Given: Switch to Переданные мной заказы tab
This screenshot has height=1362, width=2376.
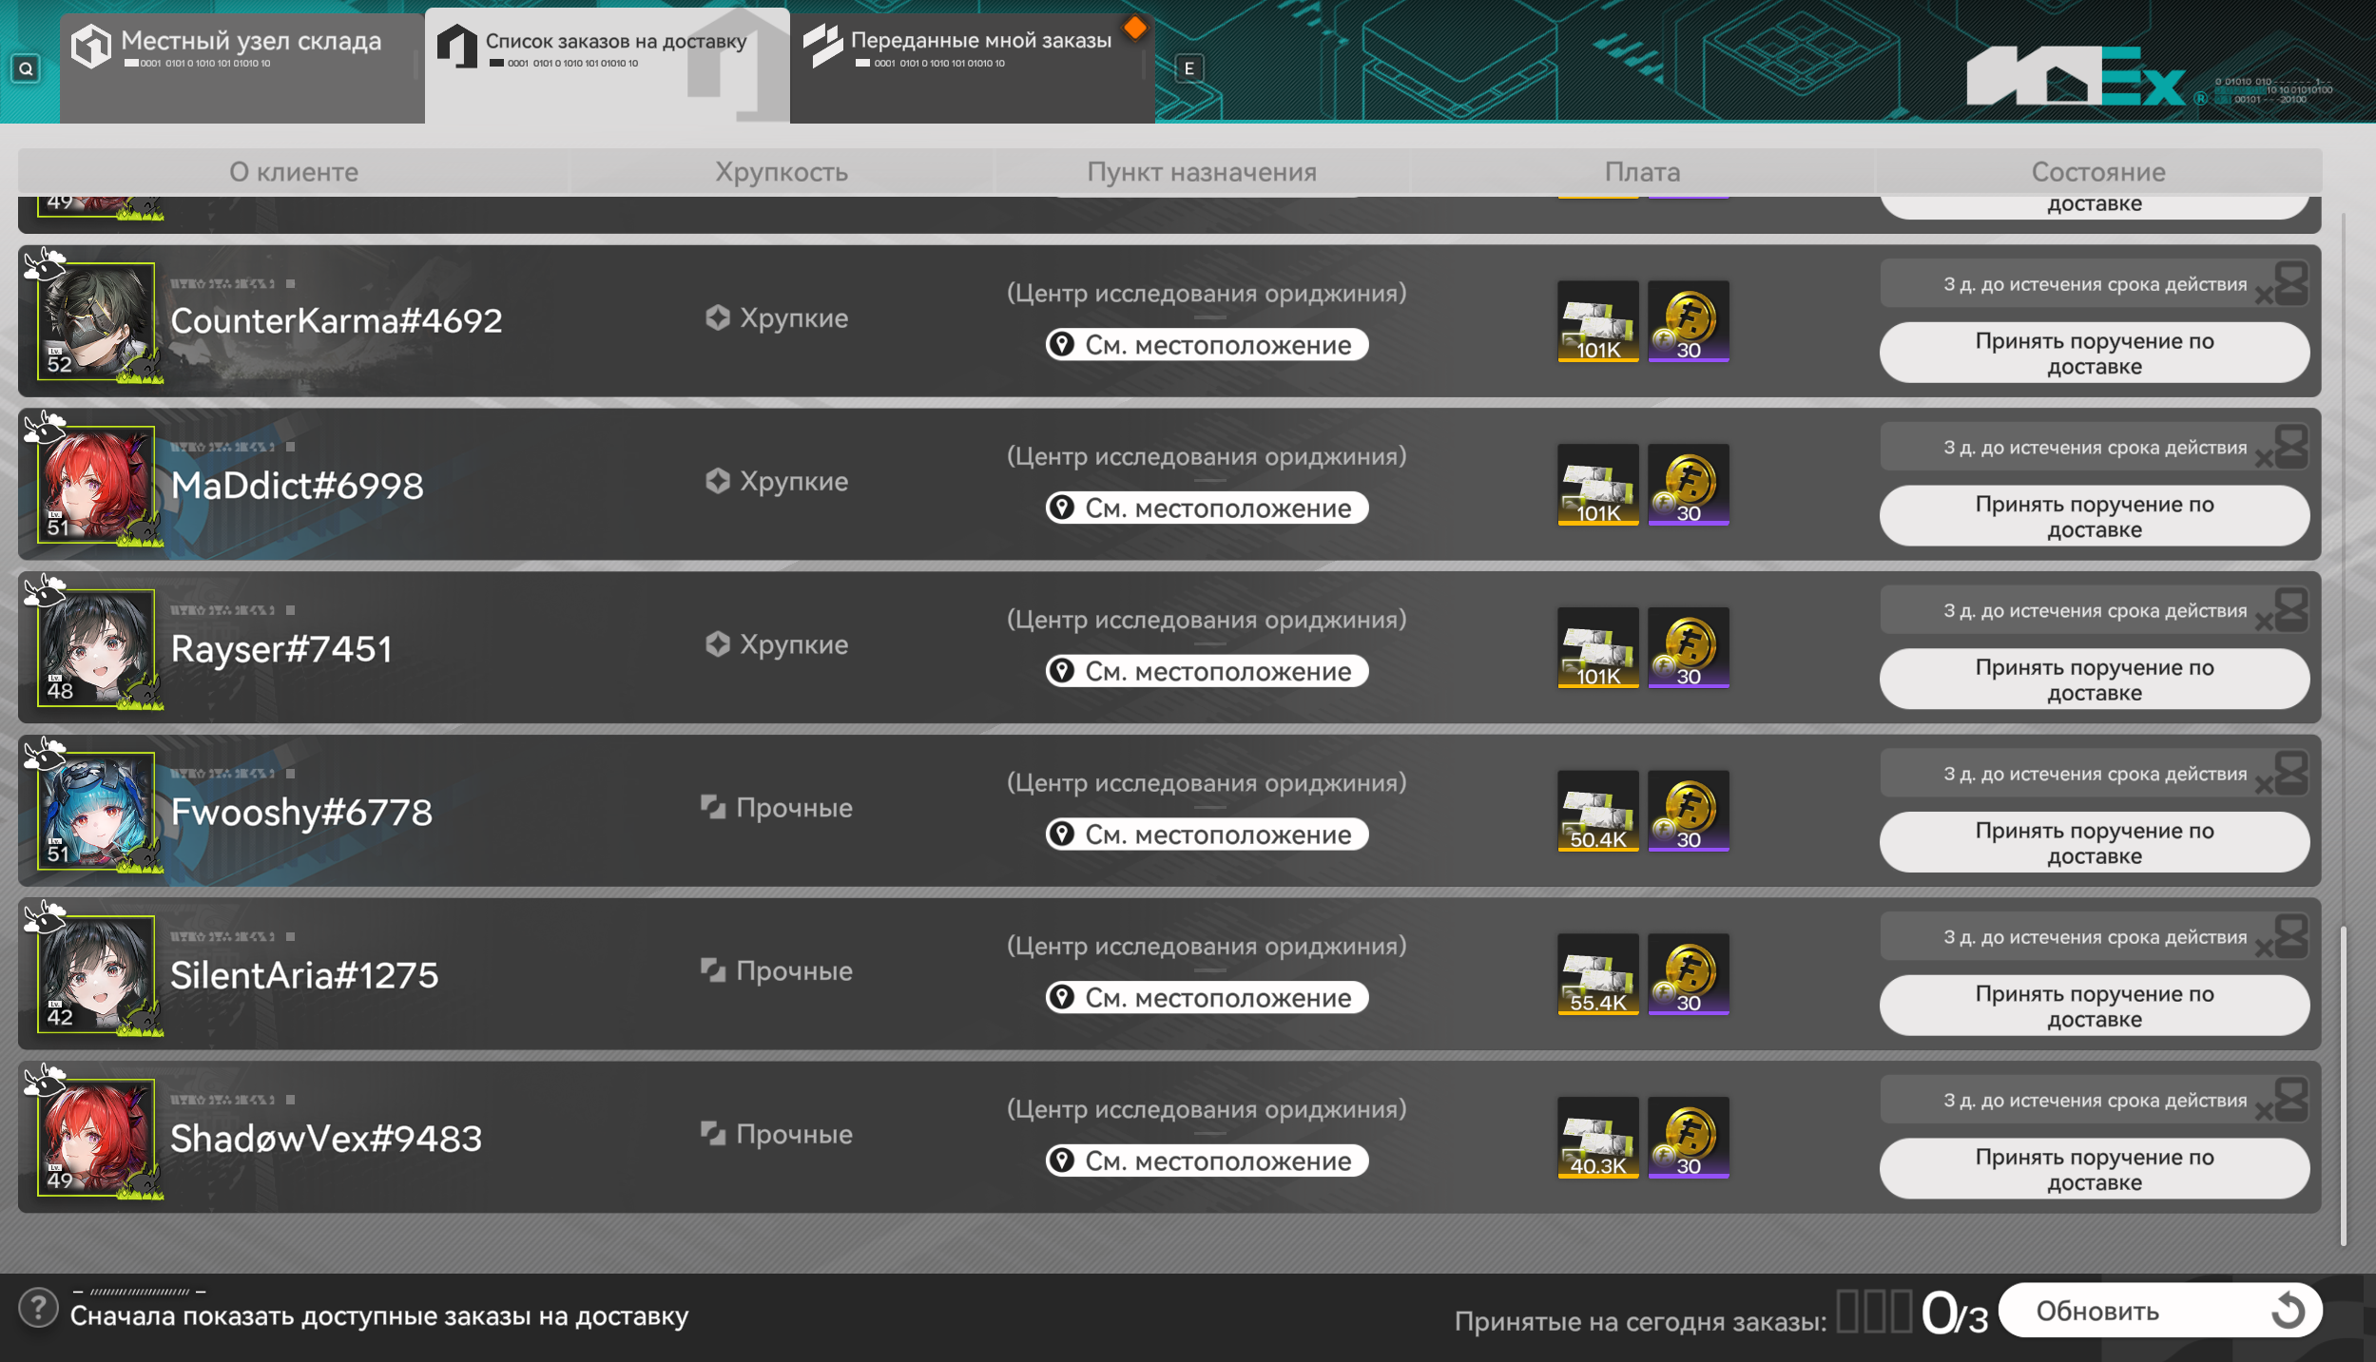Looking at the screenshot, I should [x=972, y=67].
